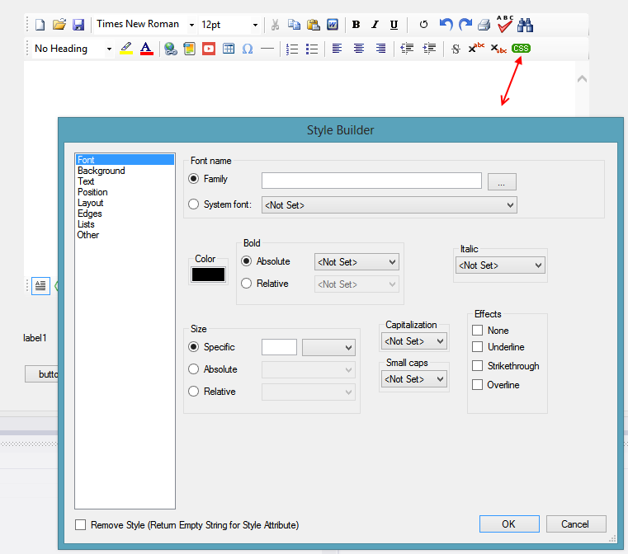Select Background in the style category list

[102, 171]
